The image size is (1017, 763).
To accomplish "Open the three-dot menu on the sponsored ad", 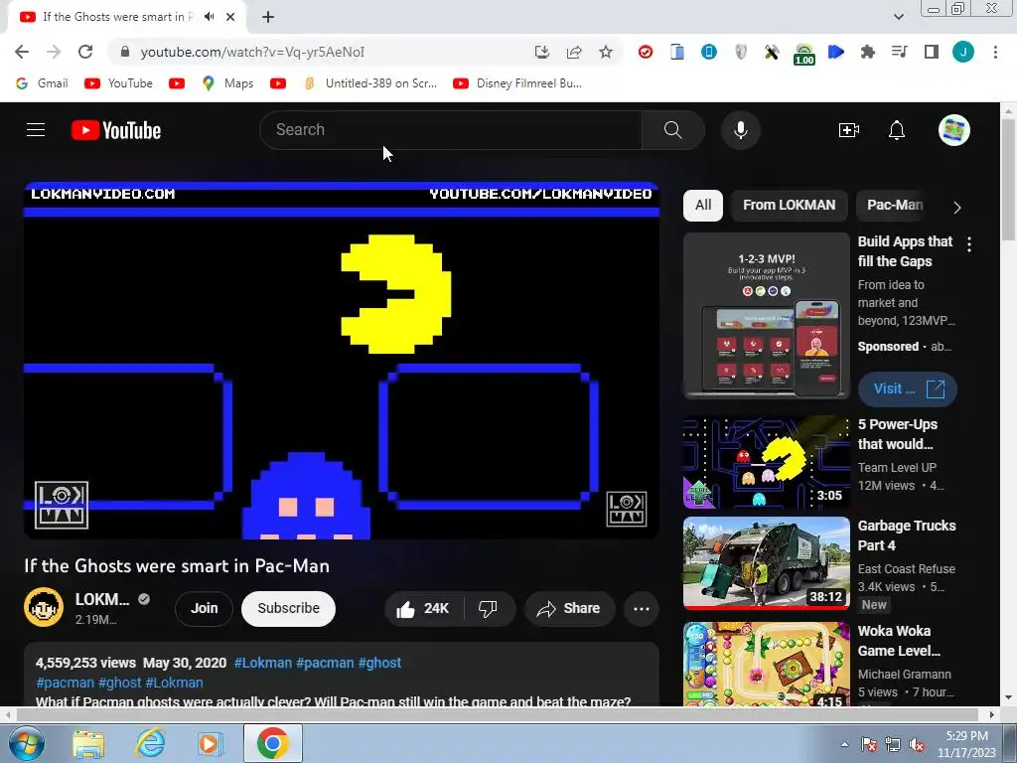I will pos(969,244).
